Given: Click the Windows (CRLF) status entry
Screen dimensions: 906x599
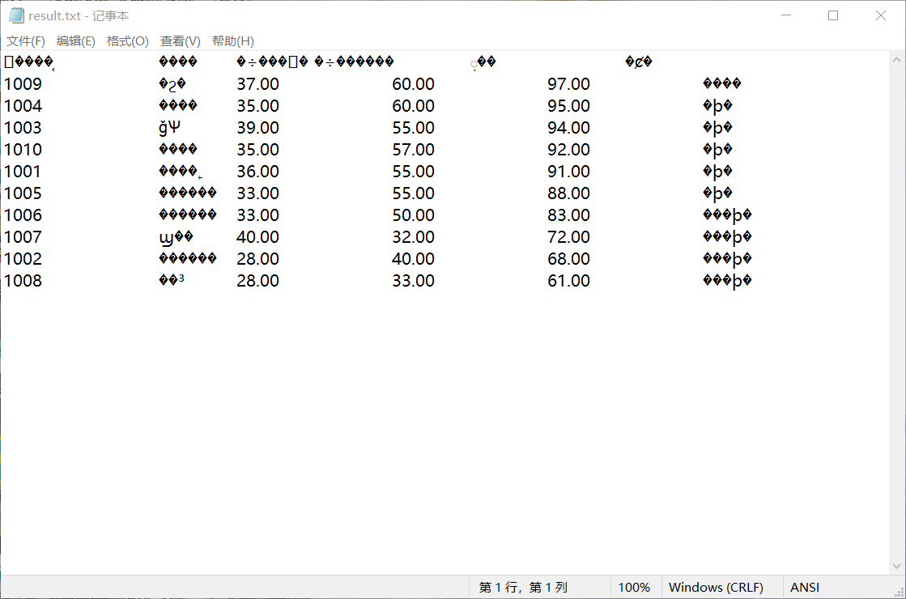Looking at the screenshot, I should click(x=716, y=588).
